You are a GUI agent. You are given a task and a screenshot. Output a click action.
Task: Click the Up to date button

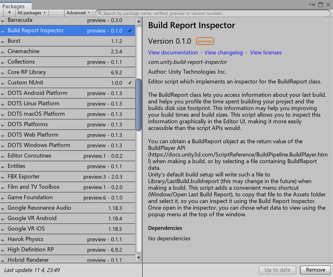tap(277, 270)
